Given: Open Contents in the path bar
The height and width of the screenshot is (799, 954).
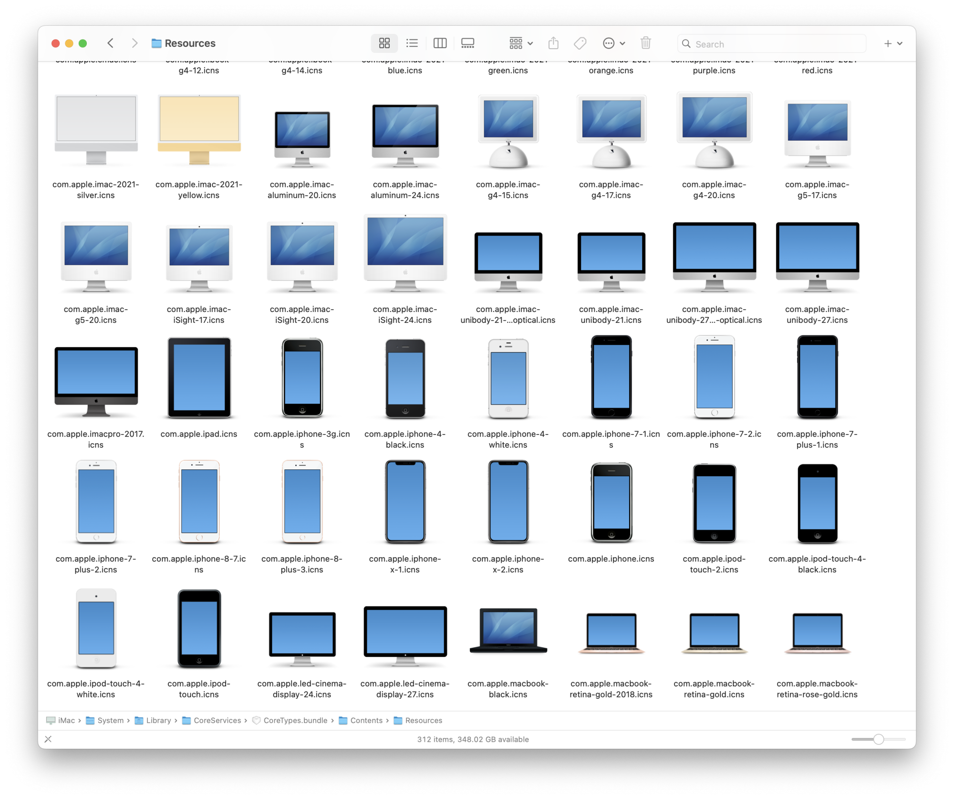Looking at the screenshot, I should tap(366, 720).
